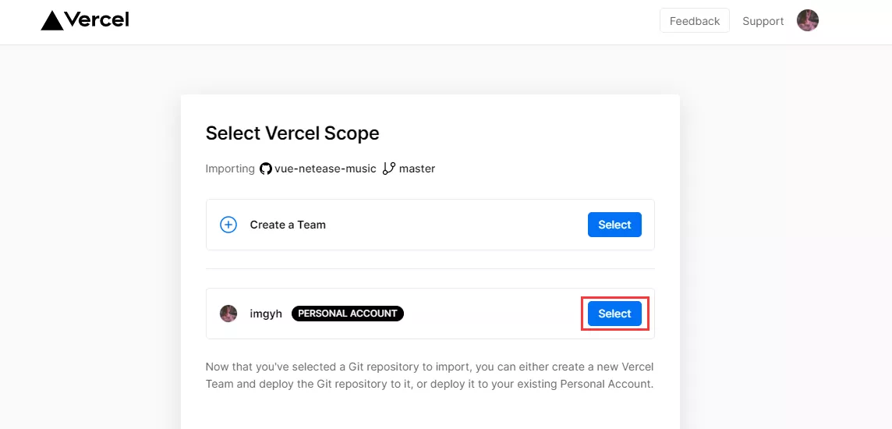Viewport: 892px width, 429px height.
Task: Open the Feedback button
Action: pos(695,21)
